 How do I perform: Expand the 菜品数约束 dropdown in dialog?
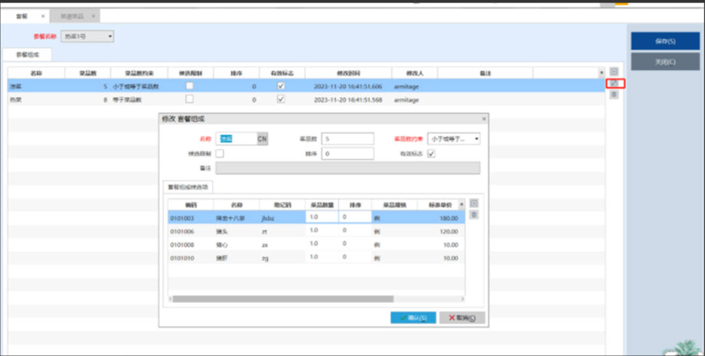[x=476, y=139]
